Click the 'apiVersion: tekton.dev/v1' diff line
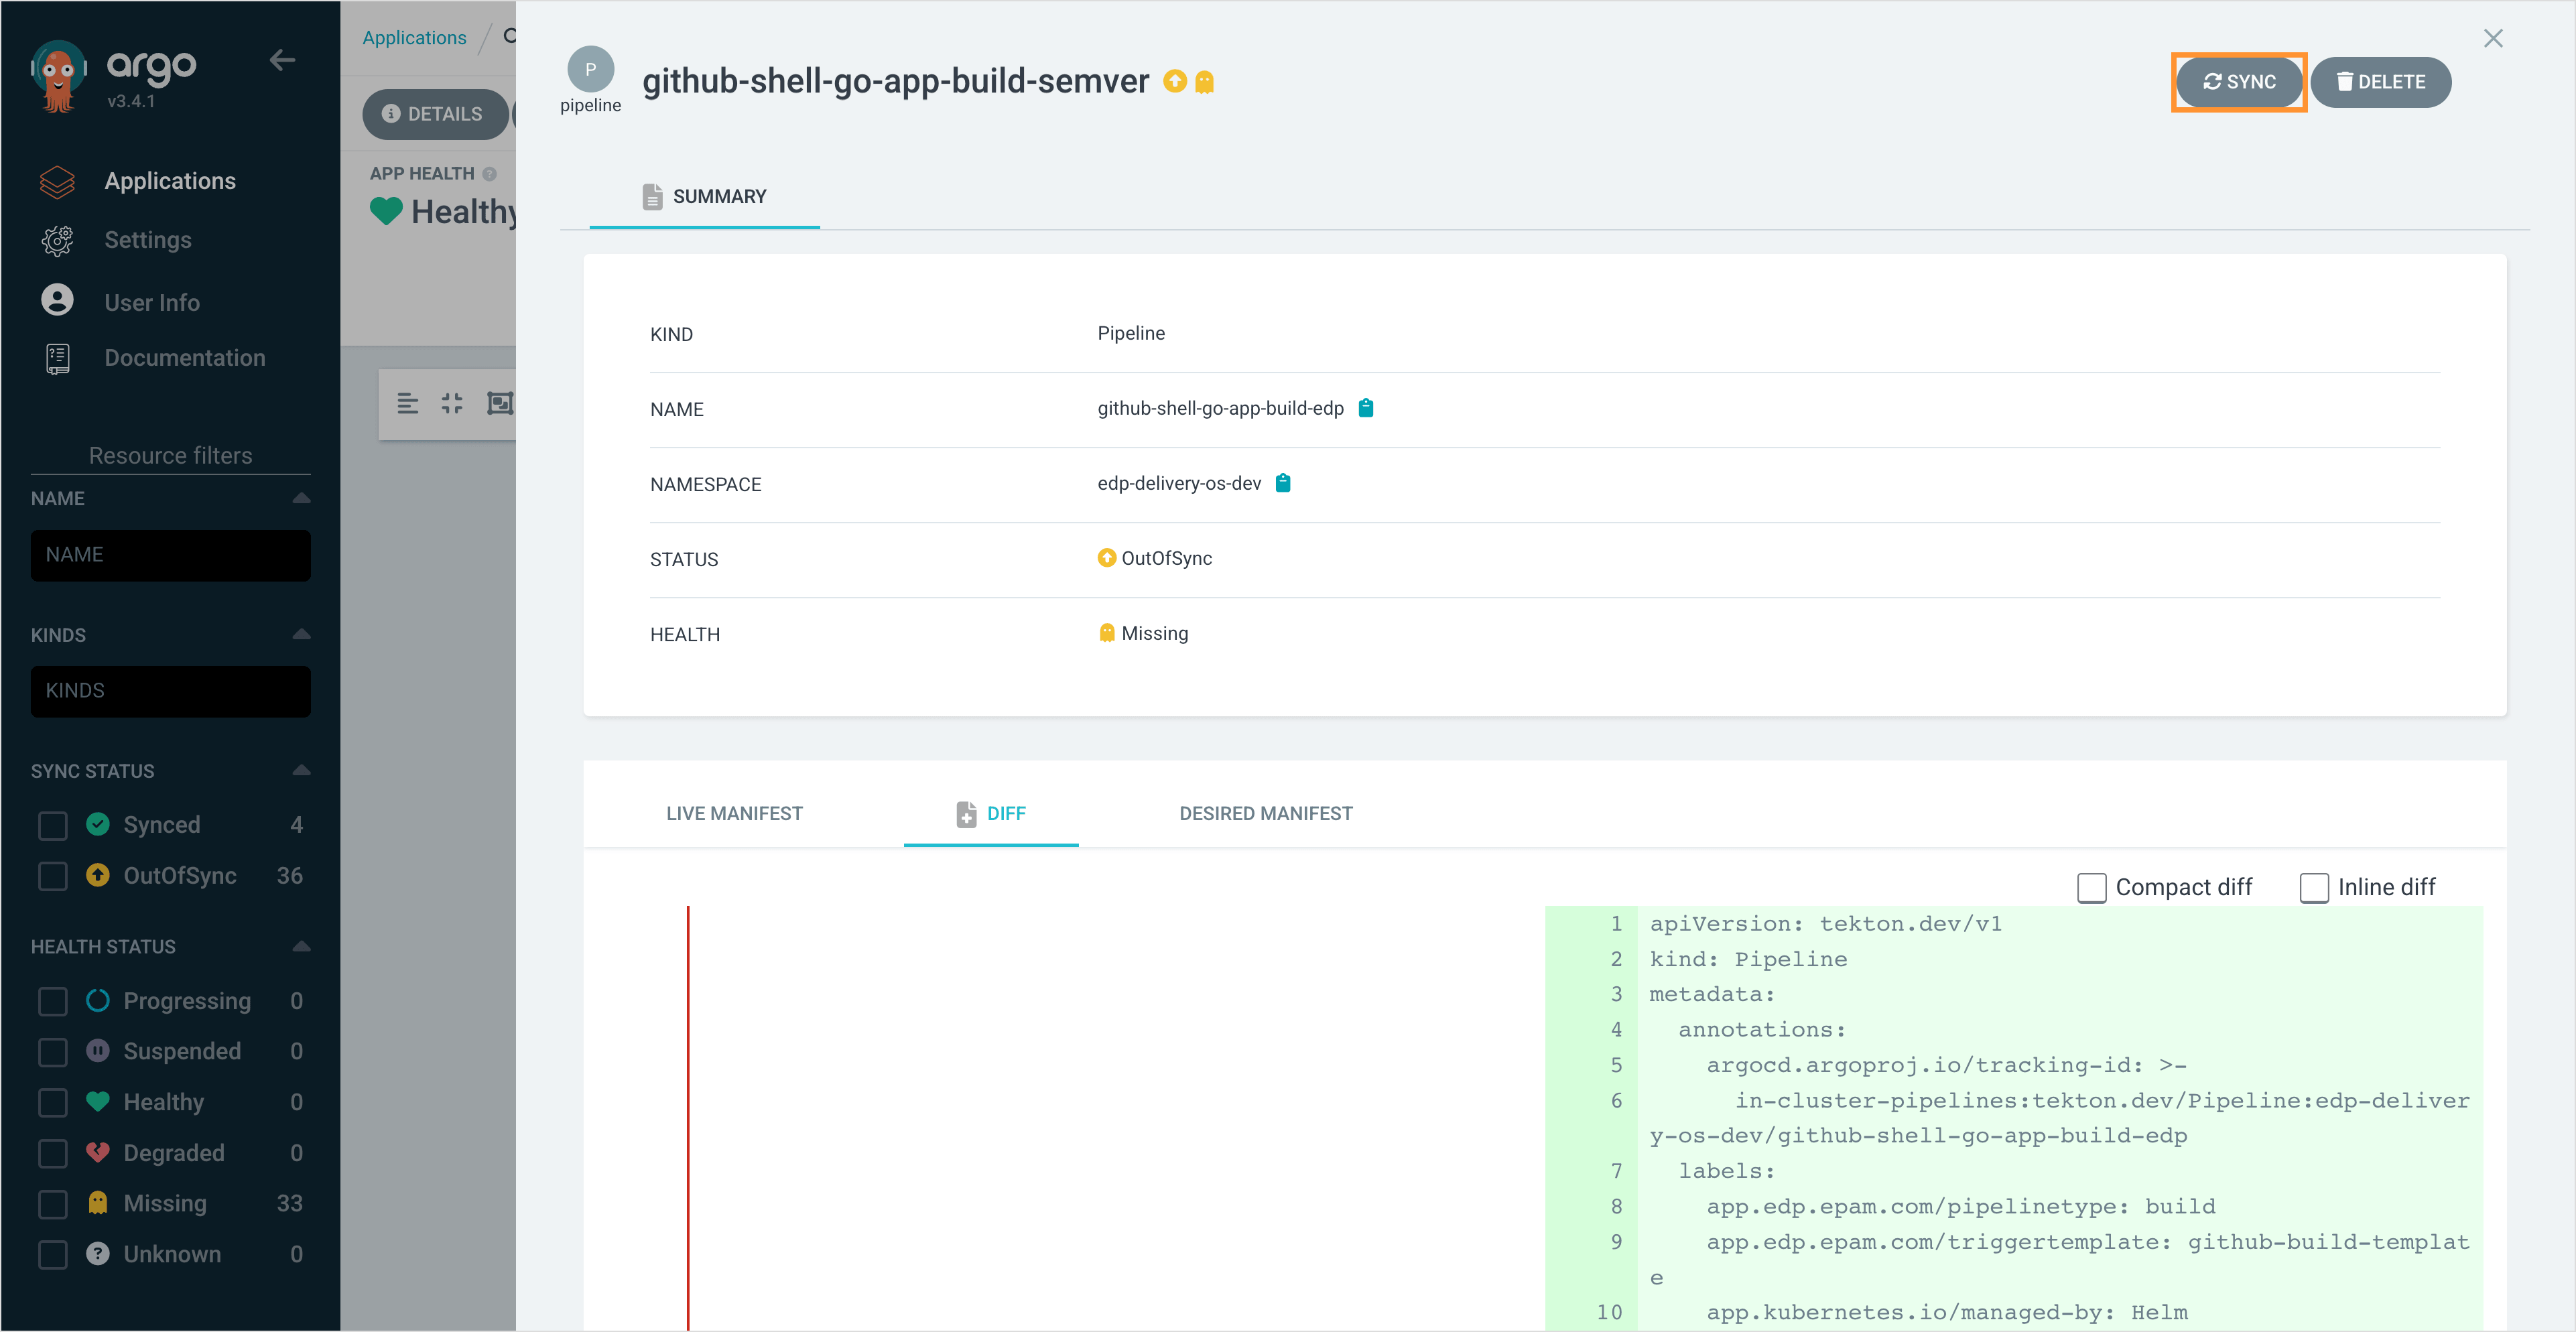 pos(1825,924)
